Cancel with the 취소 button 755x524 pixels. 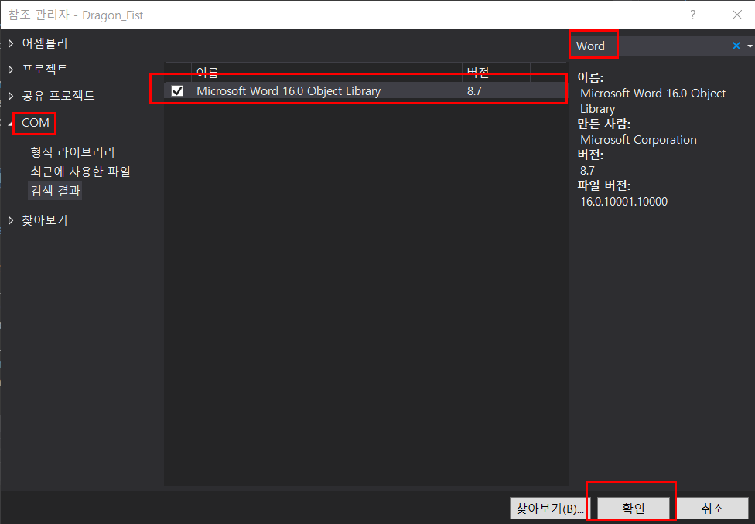pos(712,508)
